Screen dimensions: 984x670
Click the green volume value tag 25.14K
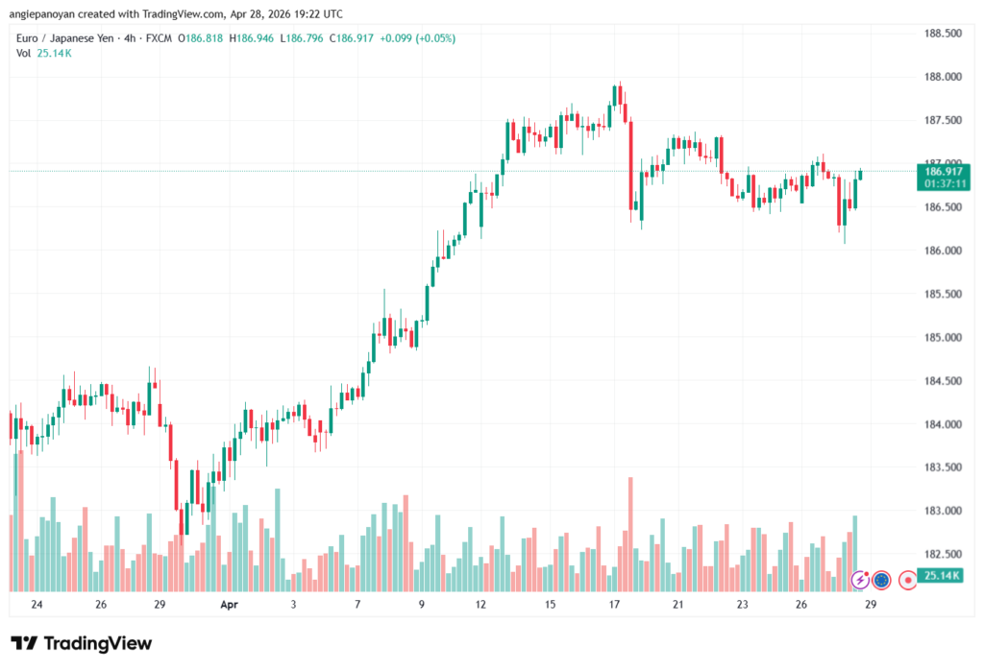pyautogui.click(x=939, y=576)
